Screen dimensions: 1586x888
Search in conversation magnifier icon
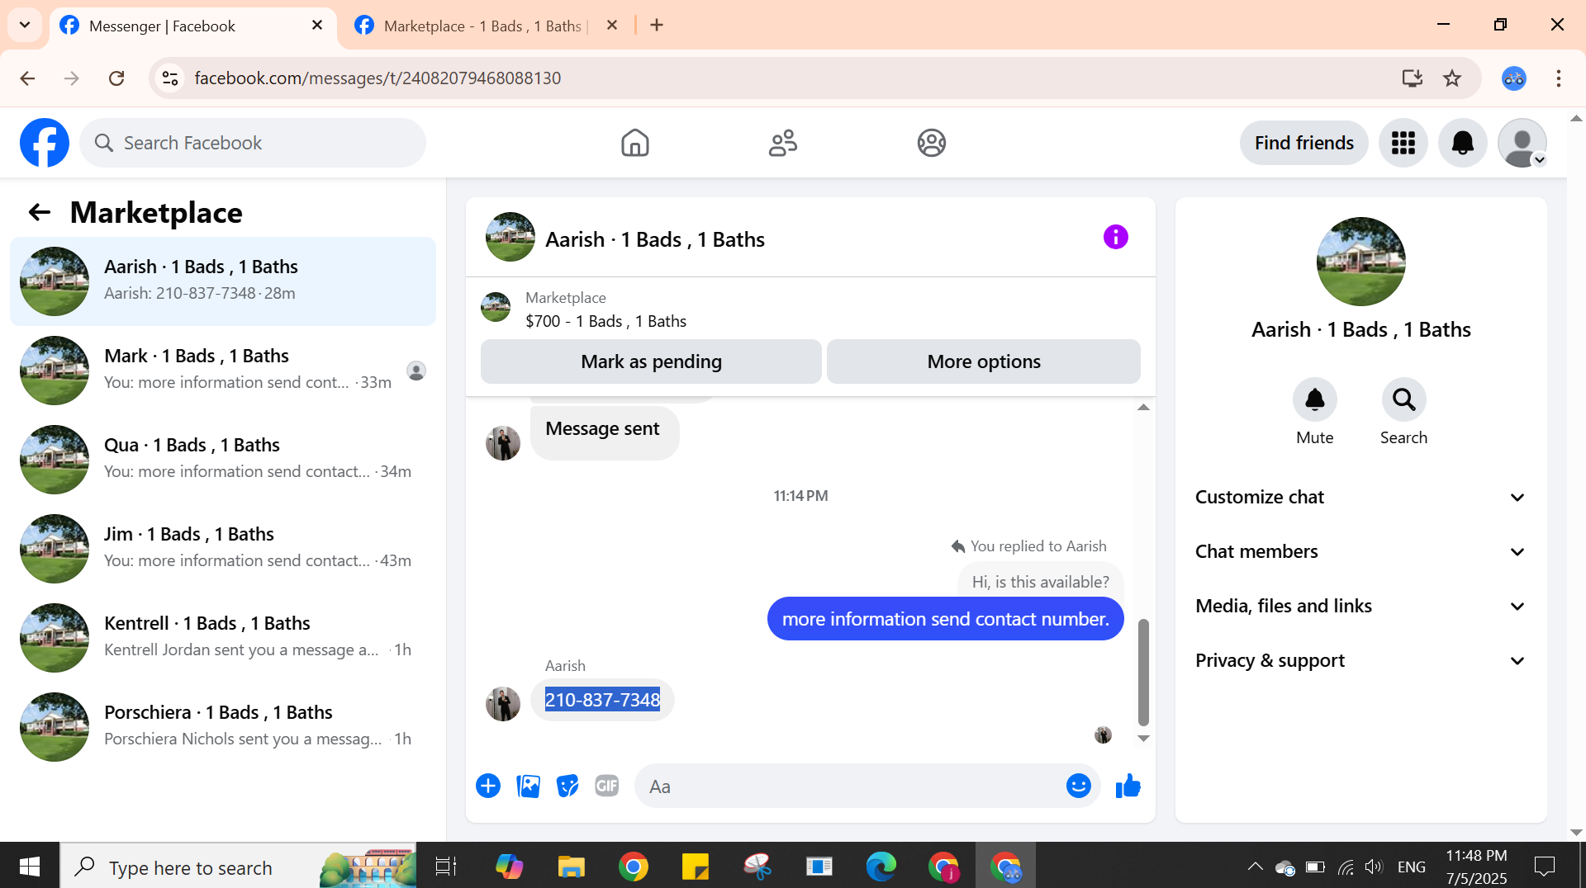tap(1403, 400)
